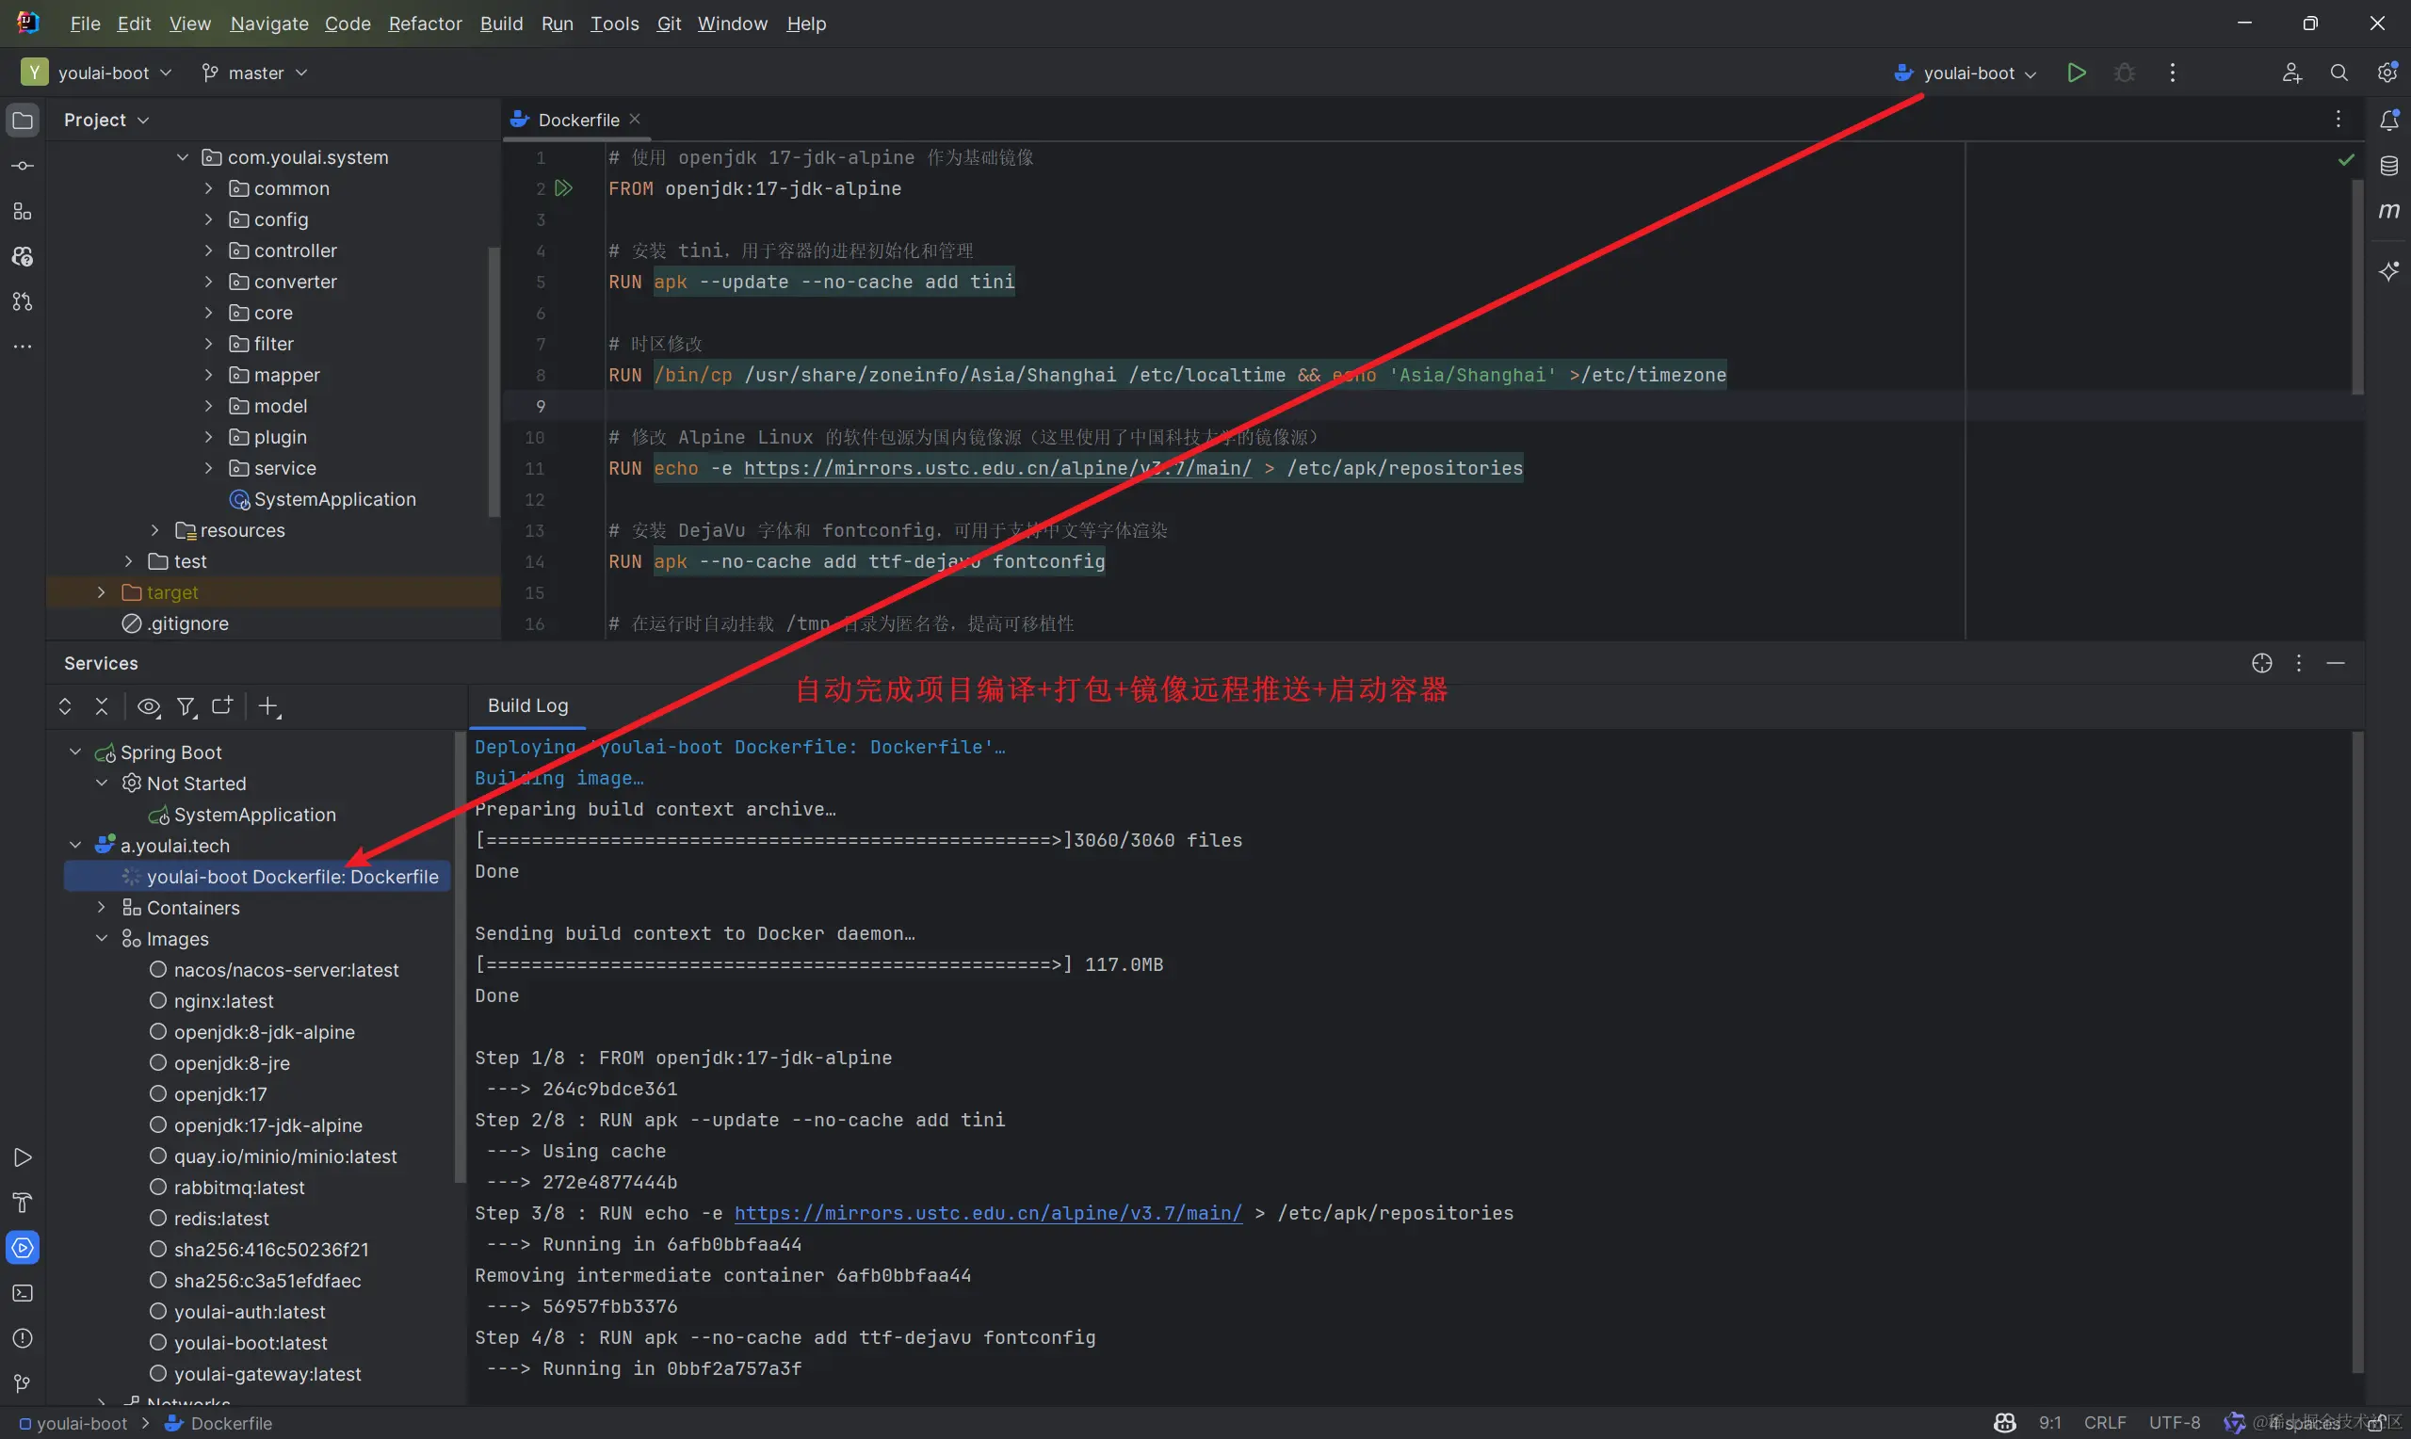Open the master branch dropdown
The width and height of the screenshot is (2411, 1439).
click(254, 73)
